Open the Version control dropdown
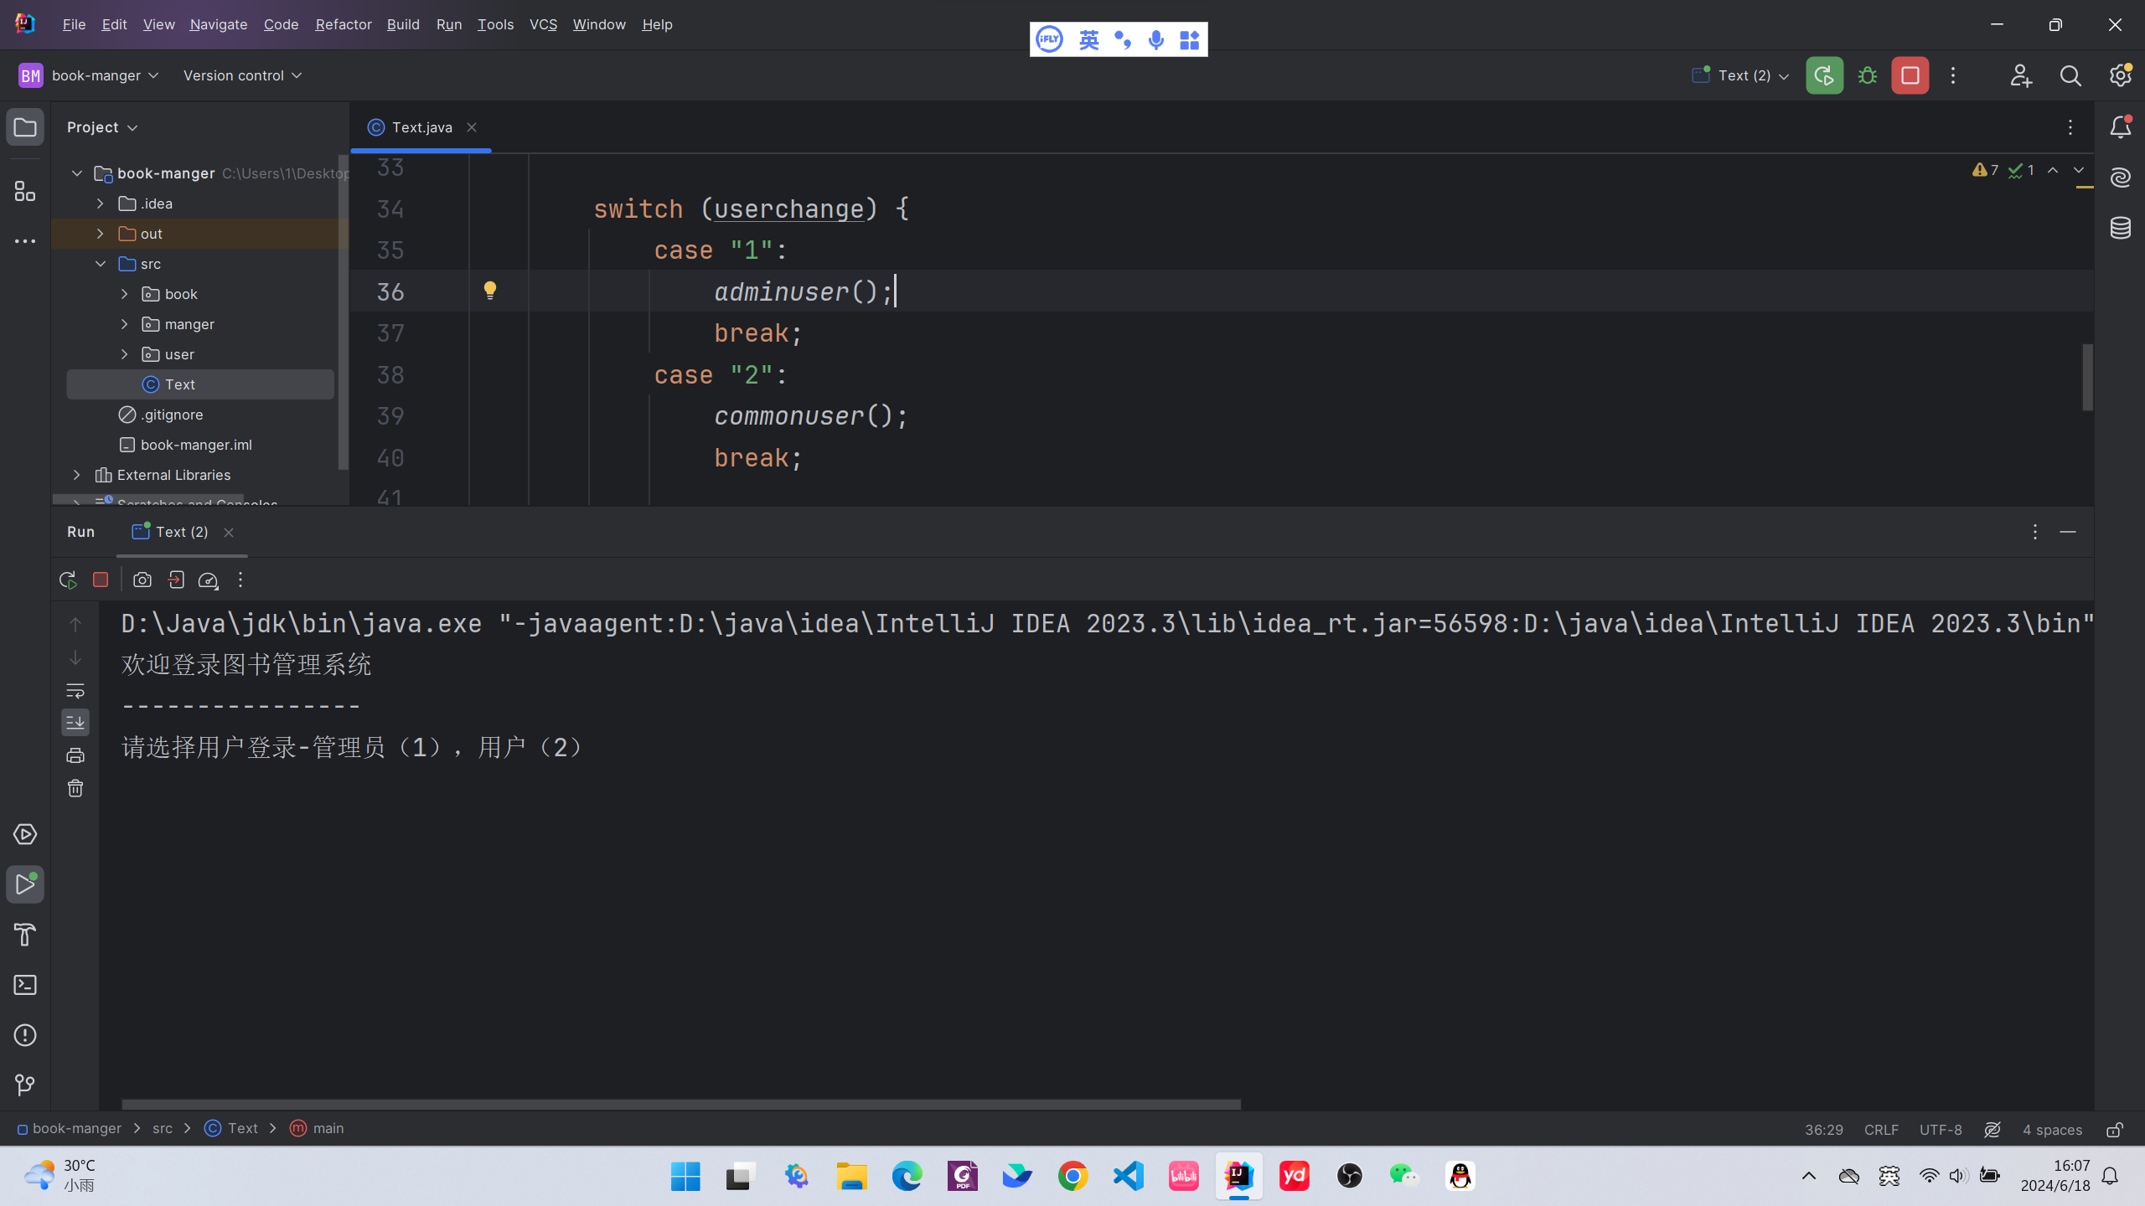Image resolution: width=2145 pixels, height=1206 pixels. 242,75
